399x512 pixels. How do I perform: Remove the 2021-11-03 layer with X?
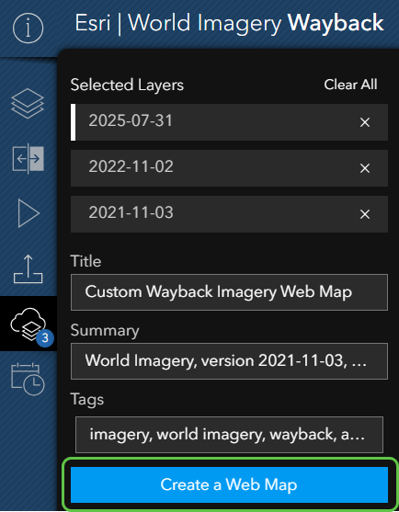pos(365,214)
